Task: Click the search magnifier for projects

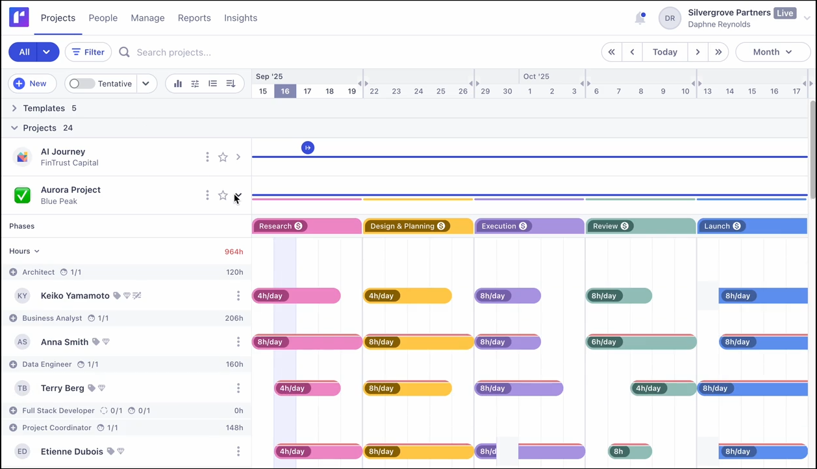Action: click(x=124, y=52)
